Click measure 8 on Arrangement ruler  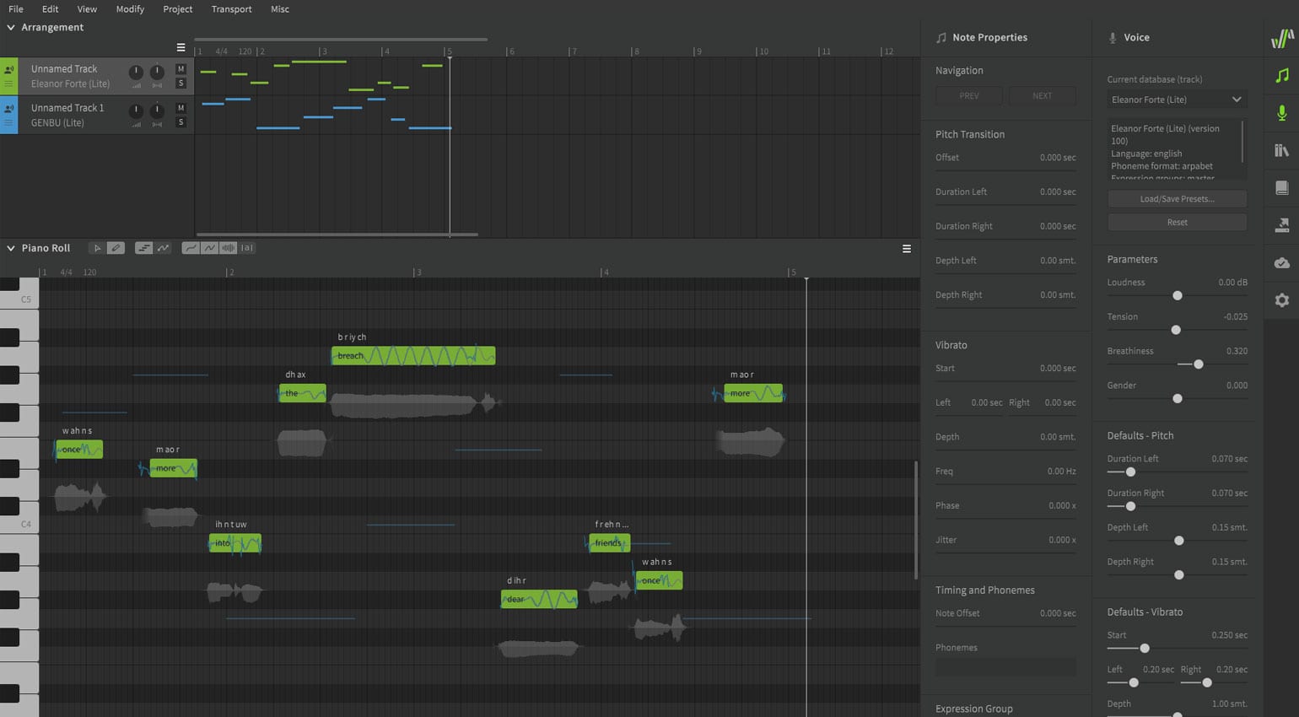click(636, 51)
